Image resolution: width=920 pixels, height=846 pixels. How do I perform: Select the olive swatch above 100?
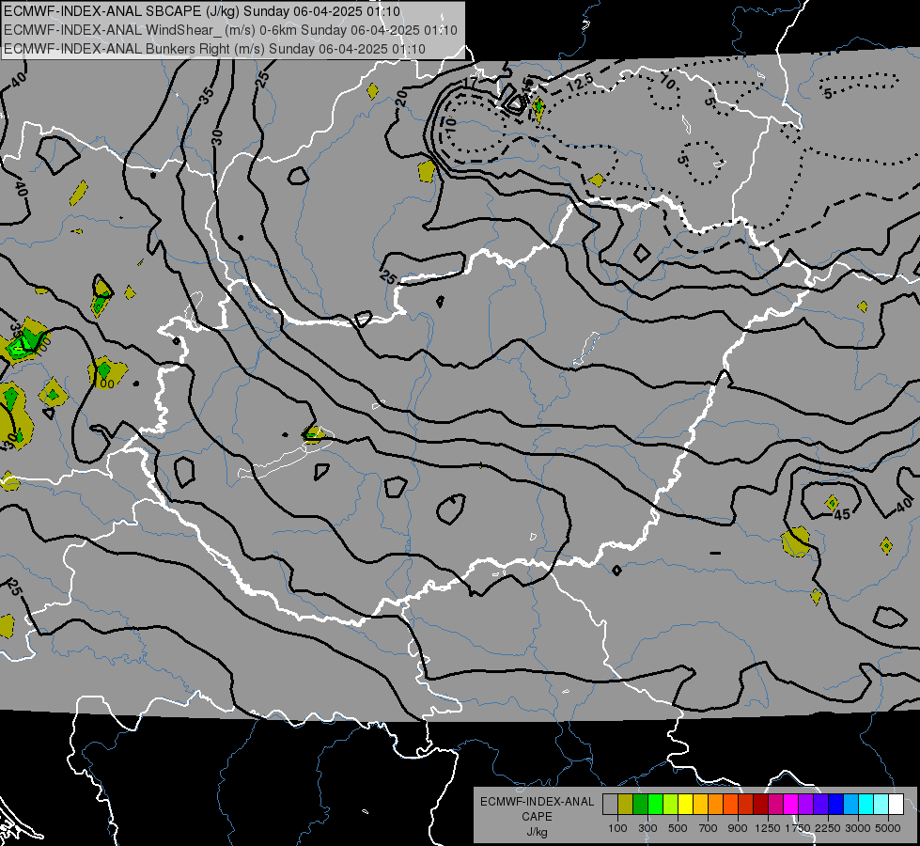tap(626, 805)
